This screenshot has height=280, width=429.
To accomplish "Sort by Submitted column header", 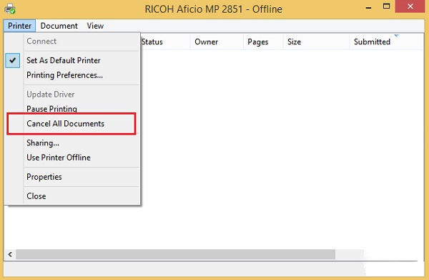I will pos(386,42).
